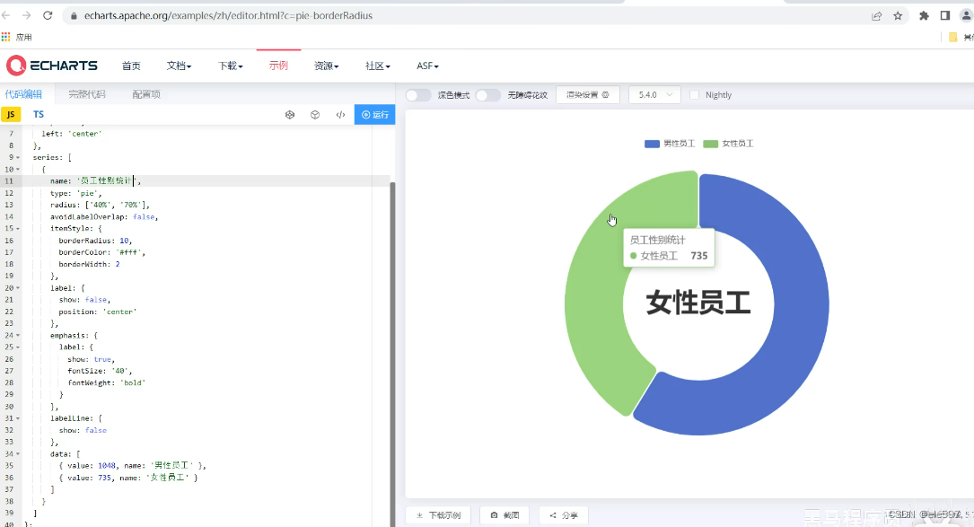
Task: Toggle 男性员工 legend item
Action: point(669,144)
